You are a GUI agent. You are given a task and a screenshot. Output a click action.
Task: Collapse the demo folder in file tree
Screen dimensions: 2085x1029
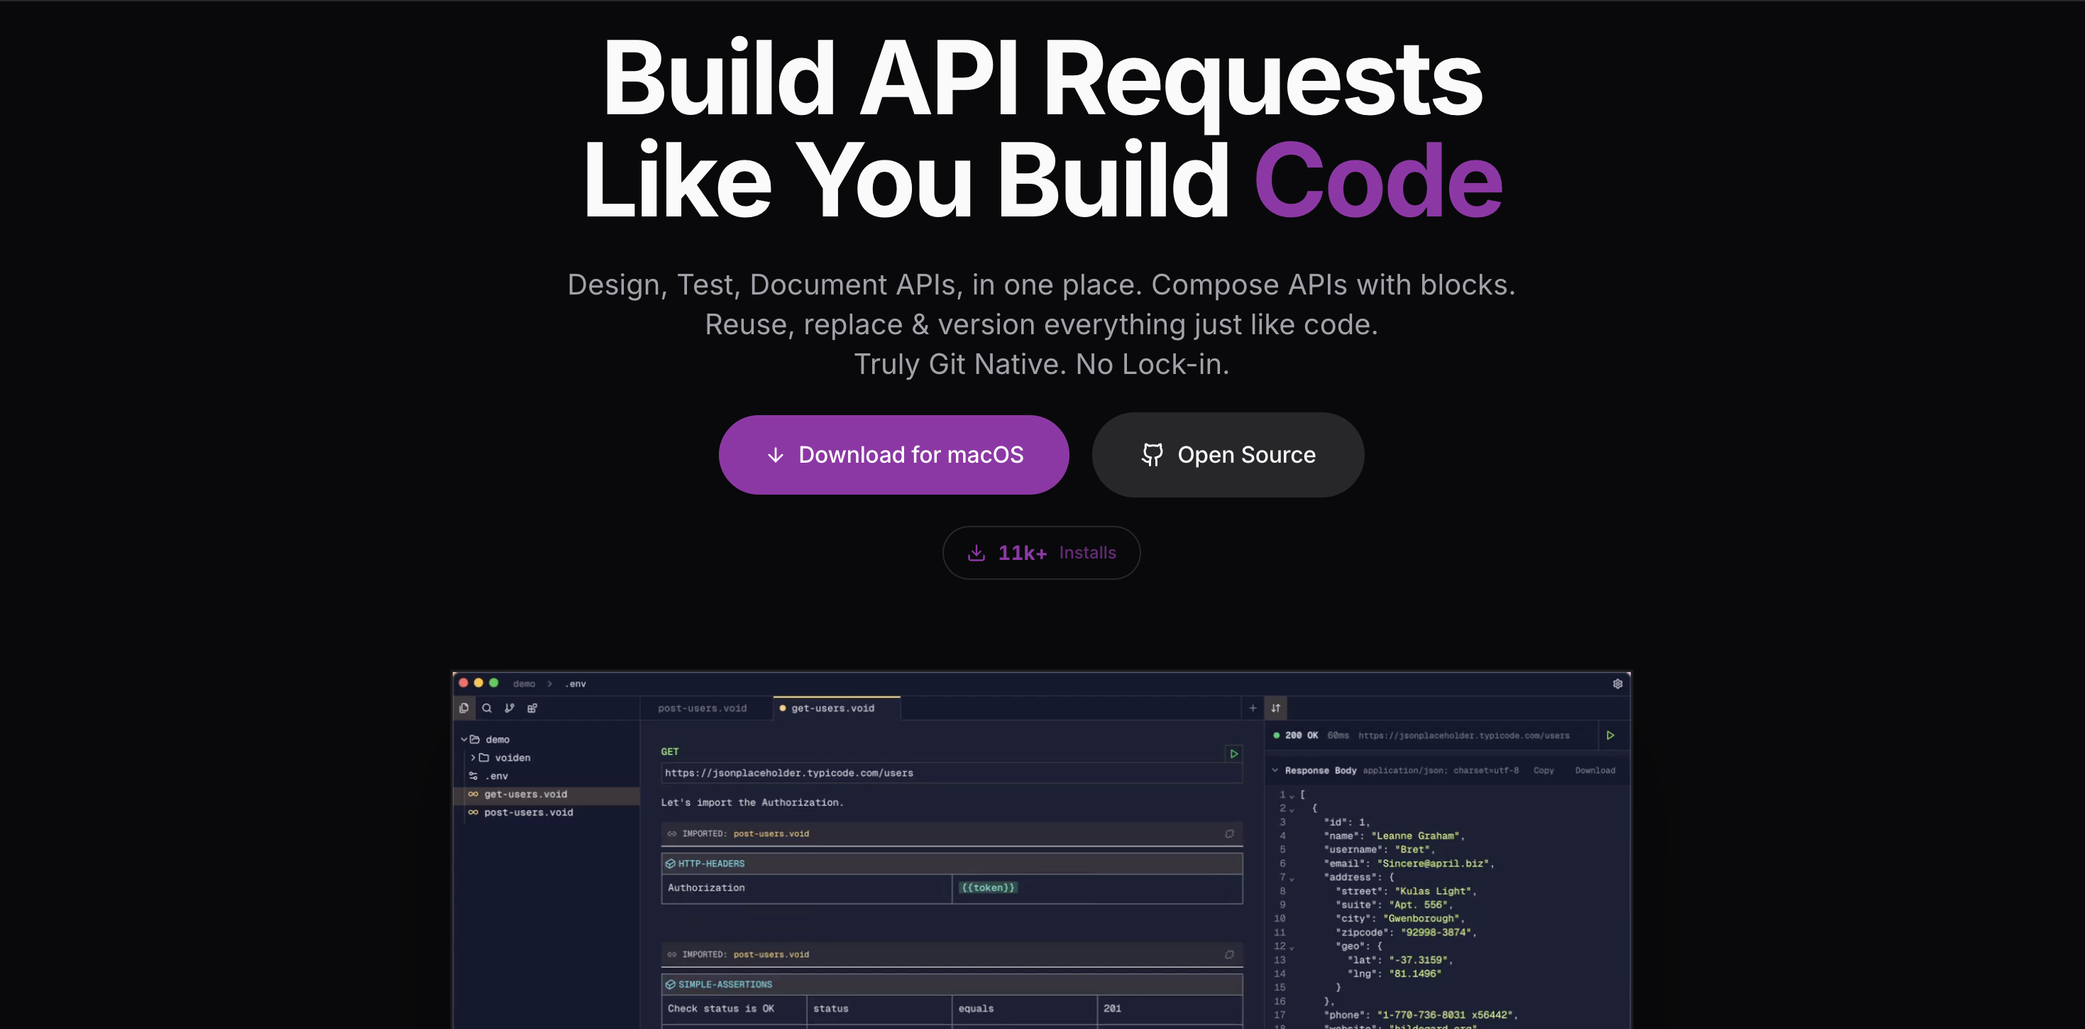(464, 739)
